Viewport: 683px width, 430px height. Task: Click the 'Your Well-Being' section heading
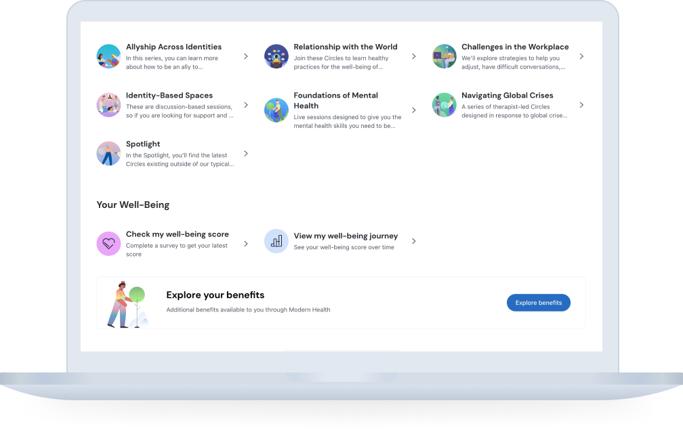click(x=133, y=205)
